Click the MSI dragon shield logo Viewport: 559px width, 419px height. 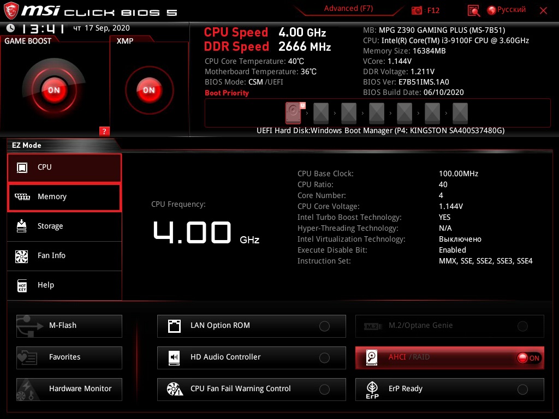tap(11, 11)
